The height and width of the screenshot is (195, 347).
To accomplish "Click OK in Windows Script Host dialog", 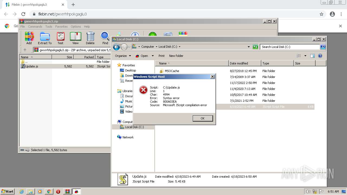I will tap(203, 118).
